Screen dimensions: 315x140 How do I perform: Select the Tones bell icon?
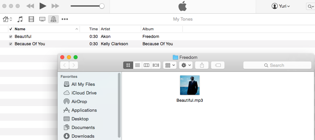(x=53, y=19)
